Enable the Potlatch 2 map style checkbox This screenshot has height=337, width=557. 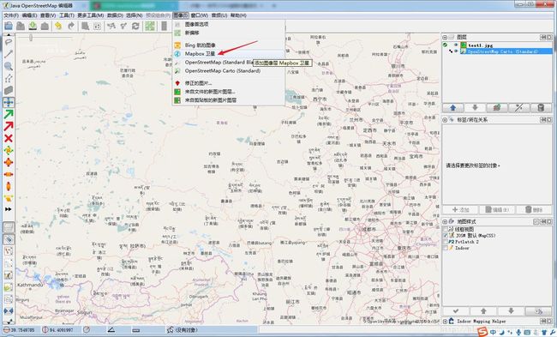(x=445, y=242)
